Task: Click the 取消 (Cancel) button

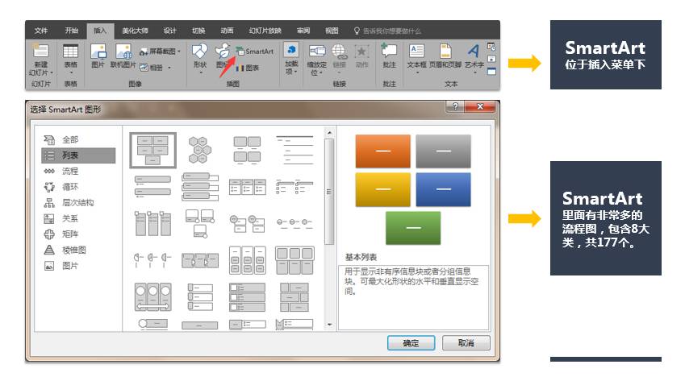Action: click(x=466, y=343)
